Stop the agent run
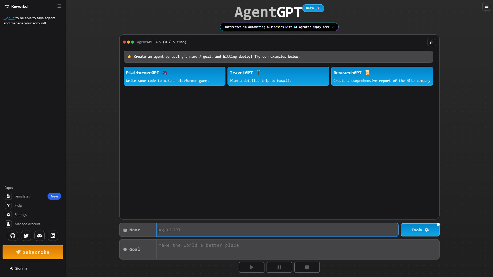This screenshot has height=277, width=493. tap(307, 267)
